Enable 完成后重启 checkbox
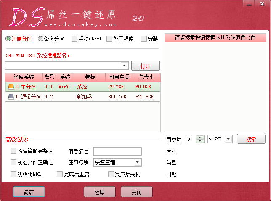 [60, 174]
